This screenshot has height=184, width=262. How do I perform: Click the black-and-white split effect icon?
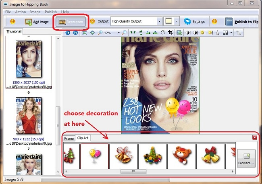coord(225,33)
